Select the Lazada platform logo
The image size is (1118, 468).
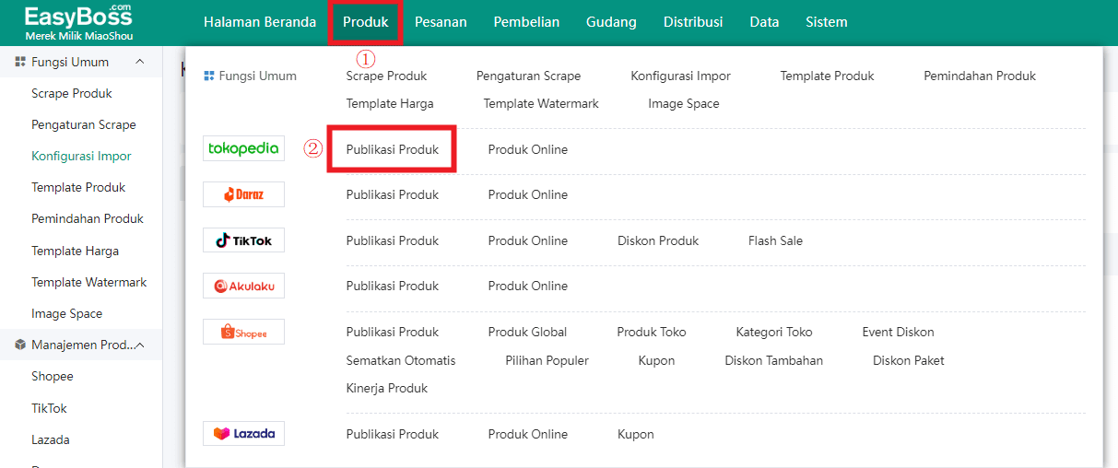[243, 433]
